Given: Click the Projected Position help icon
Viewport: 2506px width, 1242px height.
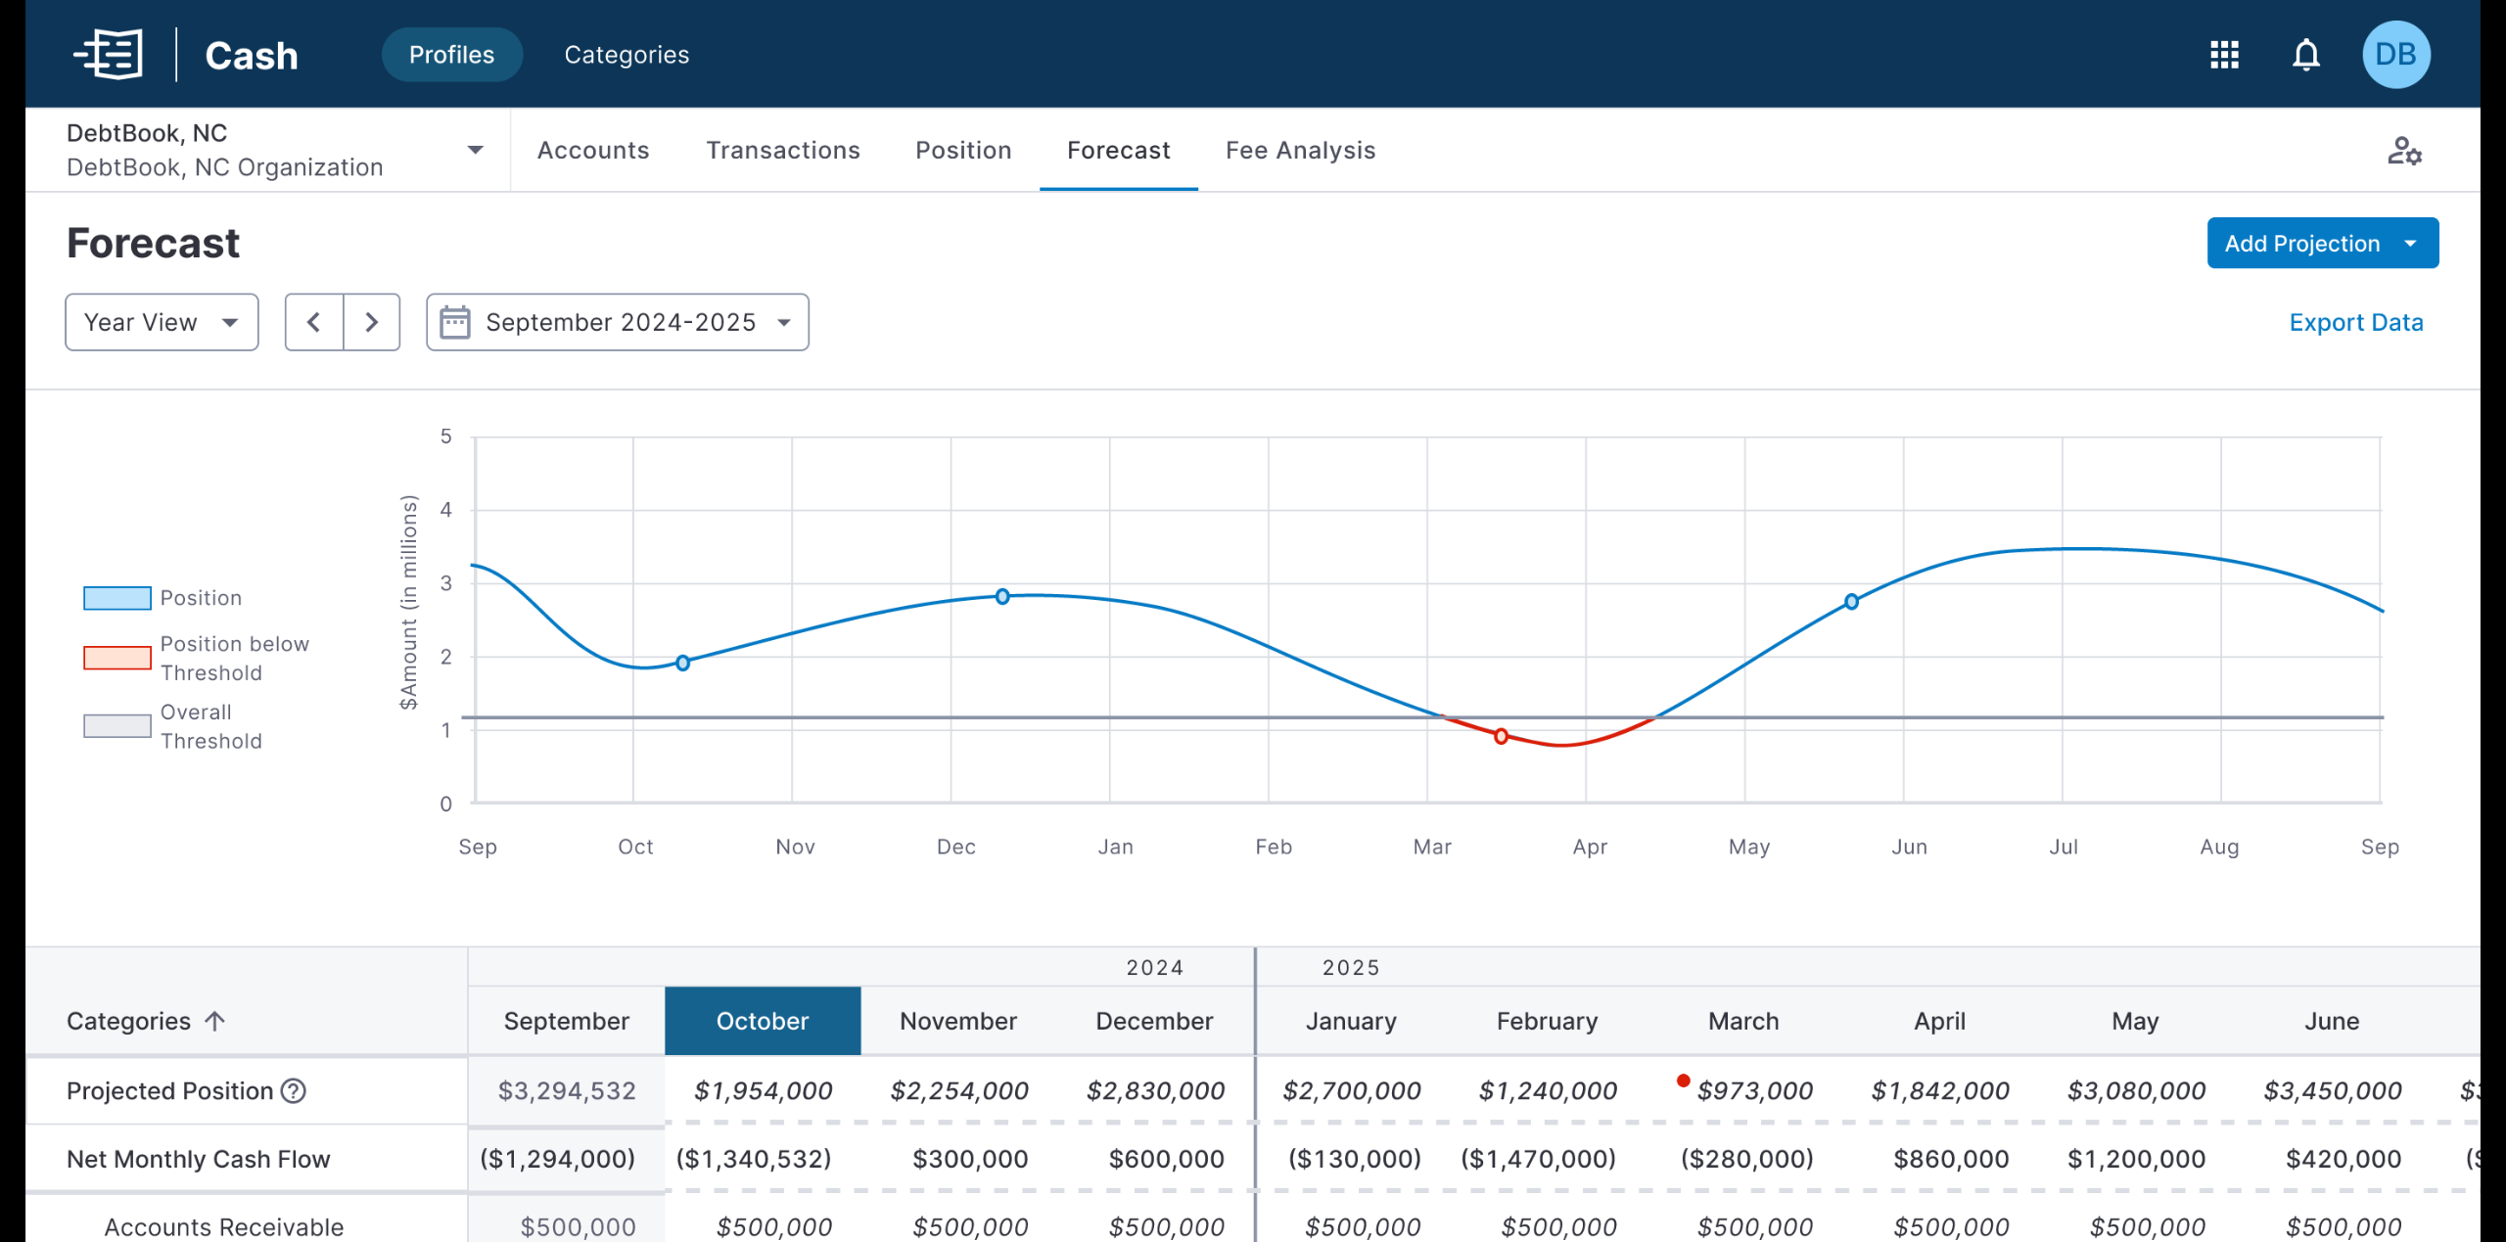Looking at the screenshot, I should coord(294,1090).
